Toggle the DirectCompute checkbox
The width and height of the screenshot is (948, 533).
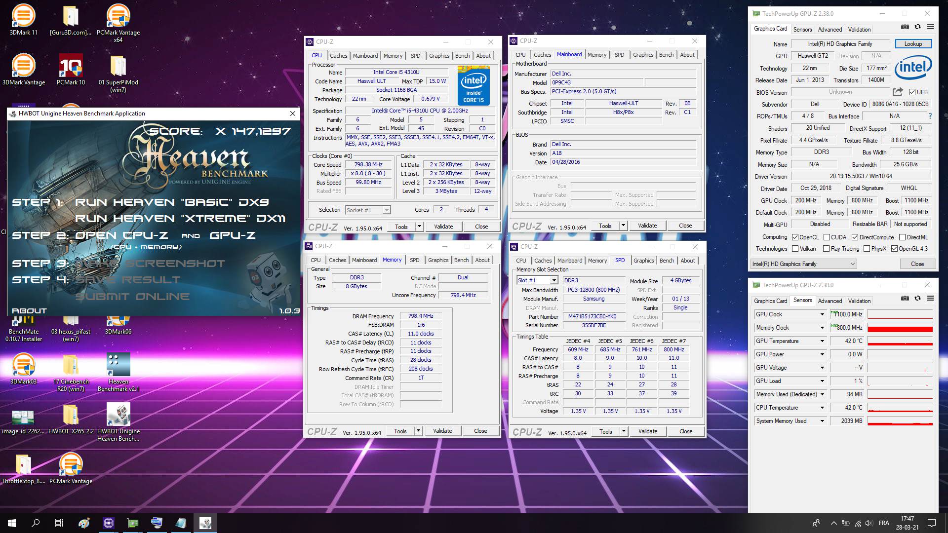click(855, 237)
